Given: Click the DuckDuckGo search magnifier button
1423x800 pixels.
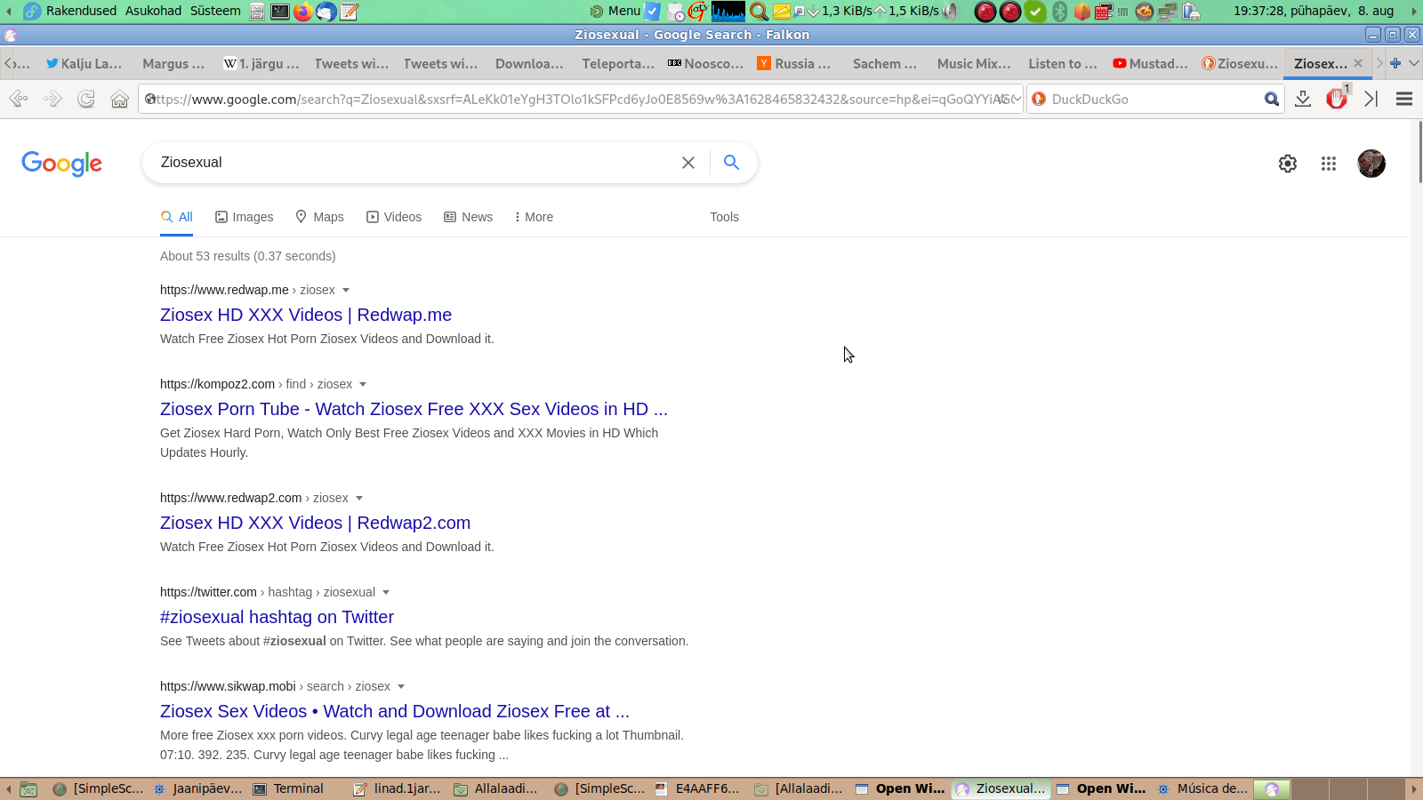Looking at the screenshot, I should click(x=1272, y=99).
